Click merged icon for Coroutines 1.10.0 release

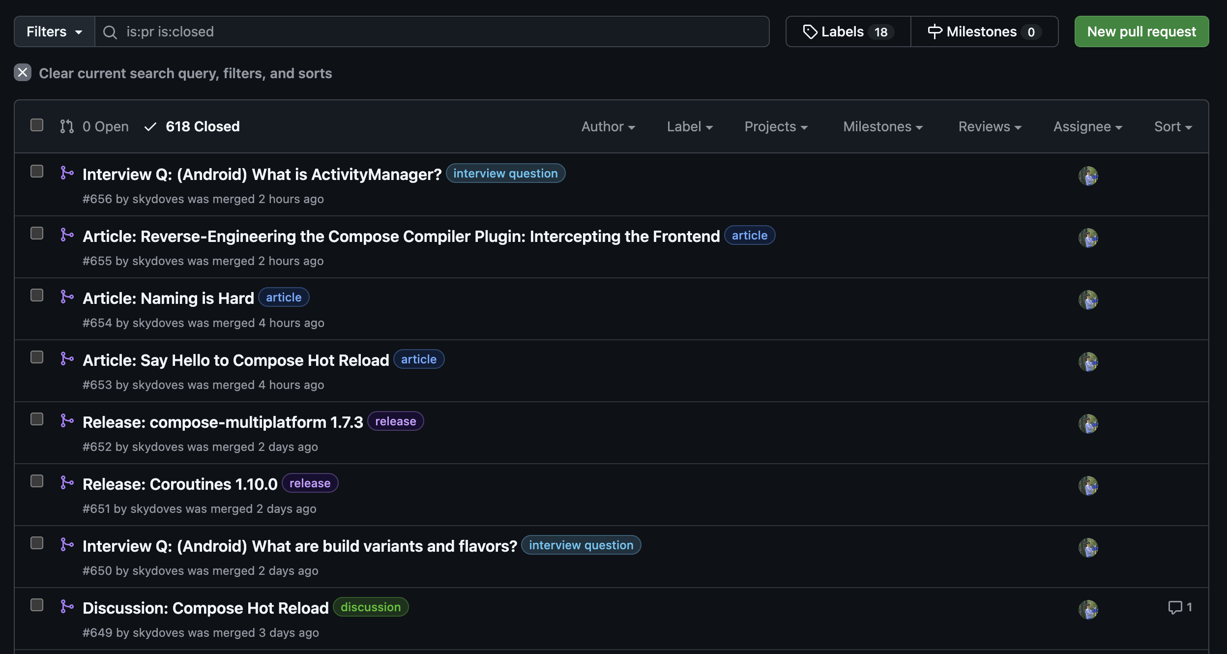tap(67, 482)
